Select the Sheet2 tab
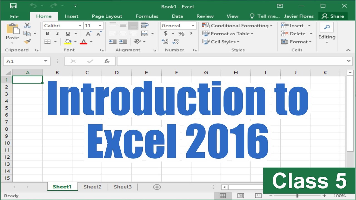 pyautogui.click(x=93, y=187)
